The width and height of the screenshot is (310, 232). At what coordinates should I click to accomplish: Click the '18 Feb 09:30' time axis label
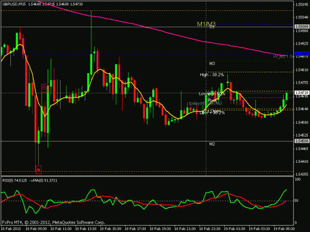(x=36, y=229)
